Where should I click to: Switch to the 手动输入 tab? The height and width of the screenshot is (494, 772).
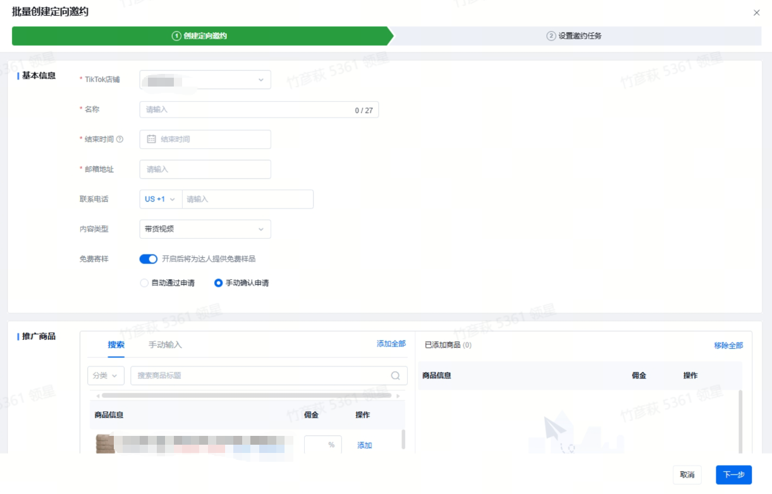pyautogui.click(x=165, y=345)
